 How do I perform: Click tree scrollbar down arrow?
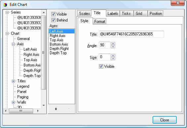click(x=44, y=106)
